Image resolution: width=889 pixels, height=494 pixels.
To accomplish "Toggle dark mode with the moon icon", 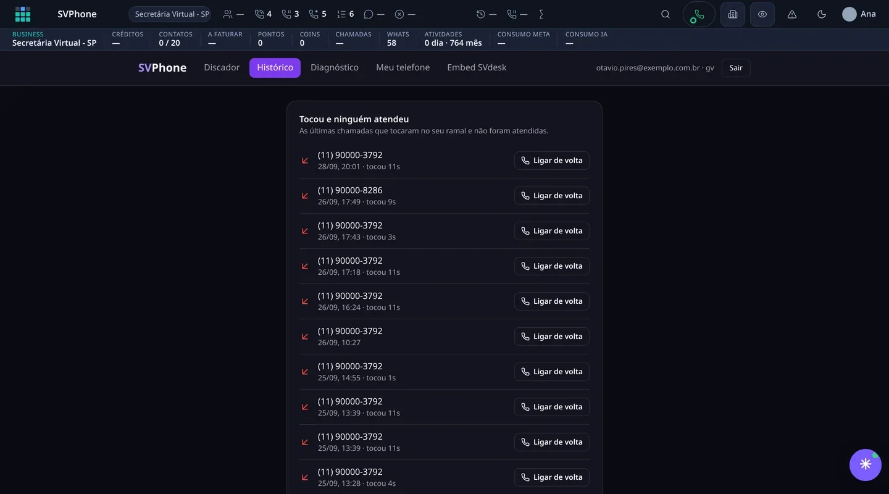I will click(822, 14).
